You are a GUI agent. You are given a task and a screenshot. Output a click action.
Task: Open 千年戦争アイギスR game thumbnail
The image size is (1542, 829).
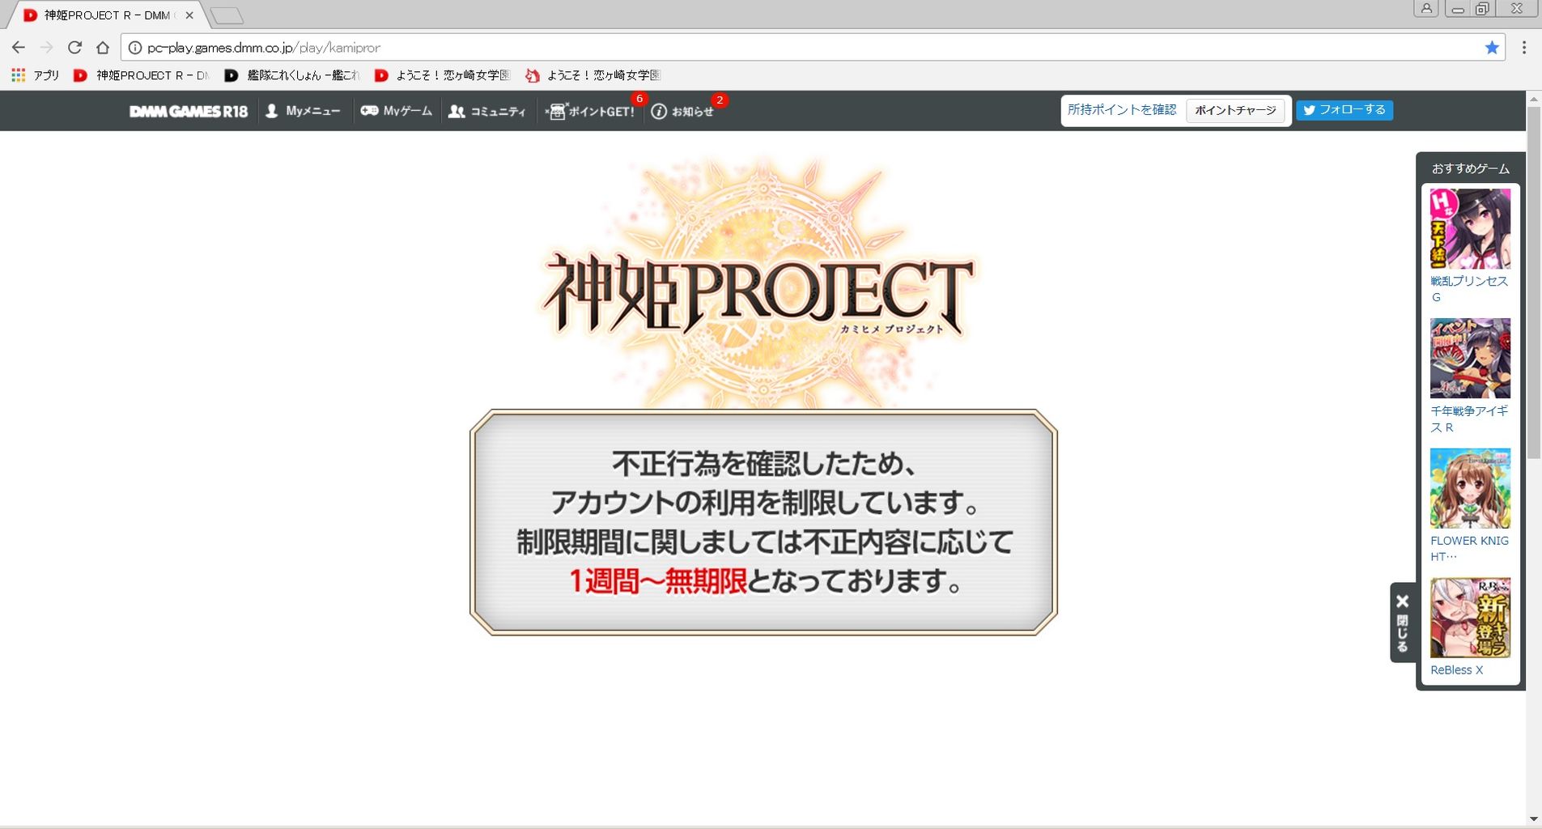point(1470,358)
